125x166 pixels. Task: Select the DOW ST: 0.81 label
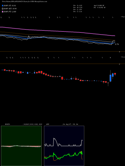pyautogui.click(x=10, y=6)
